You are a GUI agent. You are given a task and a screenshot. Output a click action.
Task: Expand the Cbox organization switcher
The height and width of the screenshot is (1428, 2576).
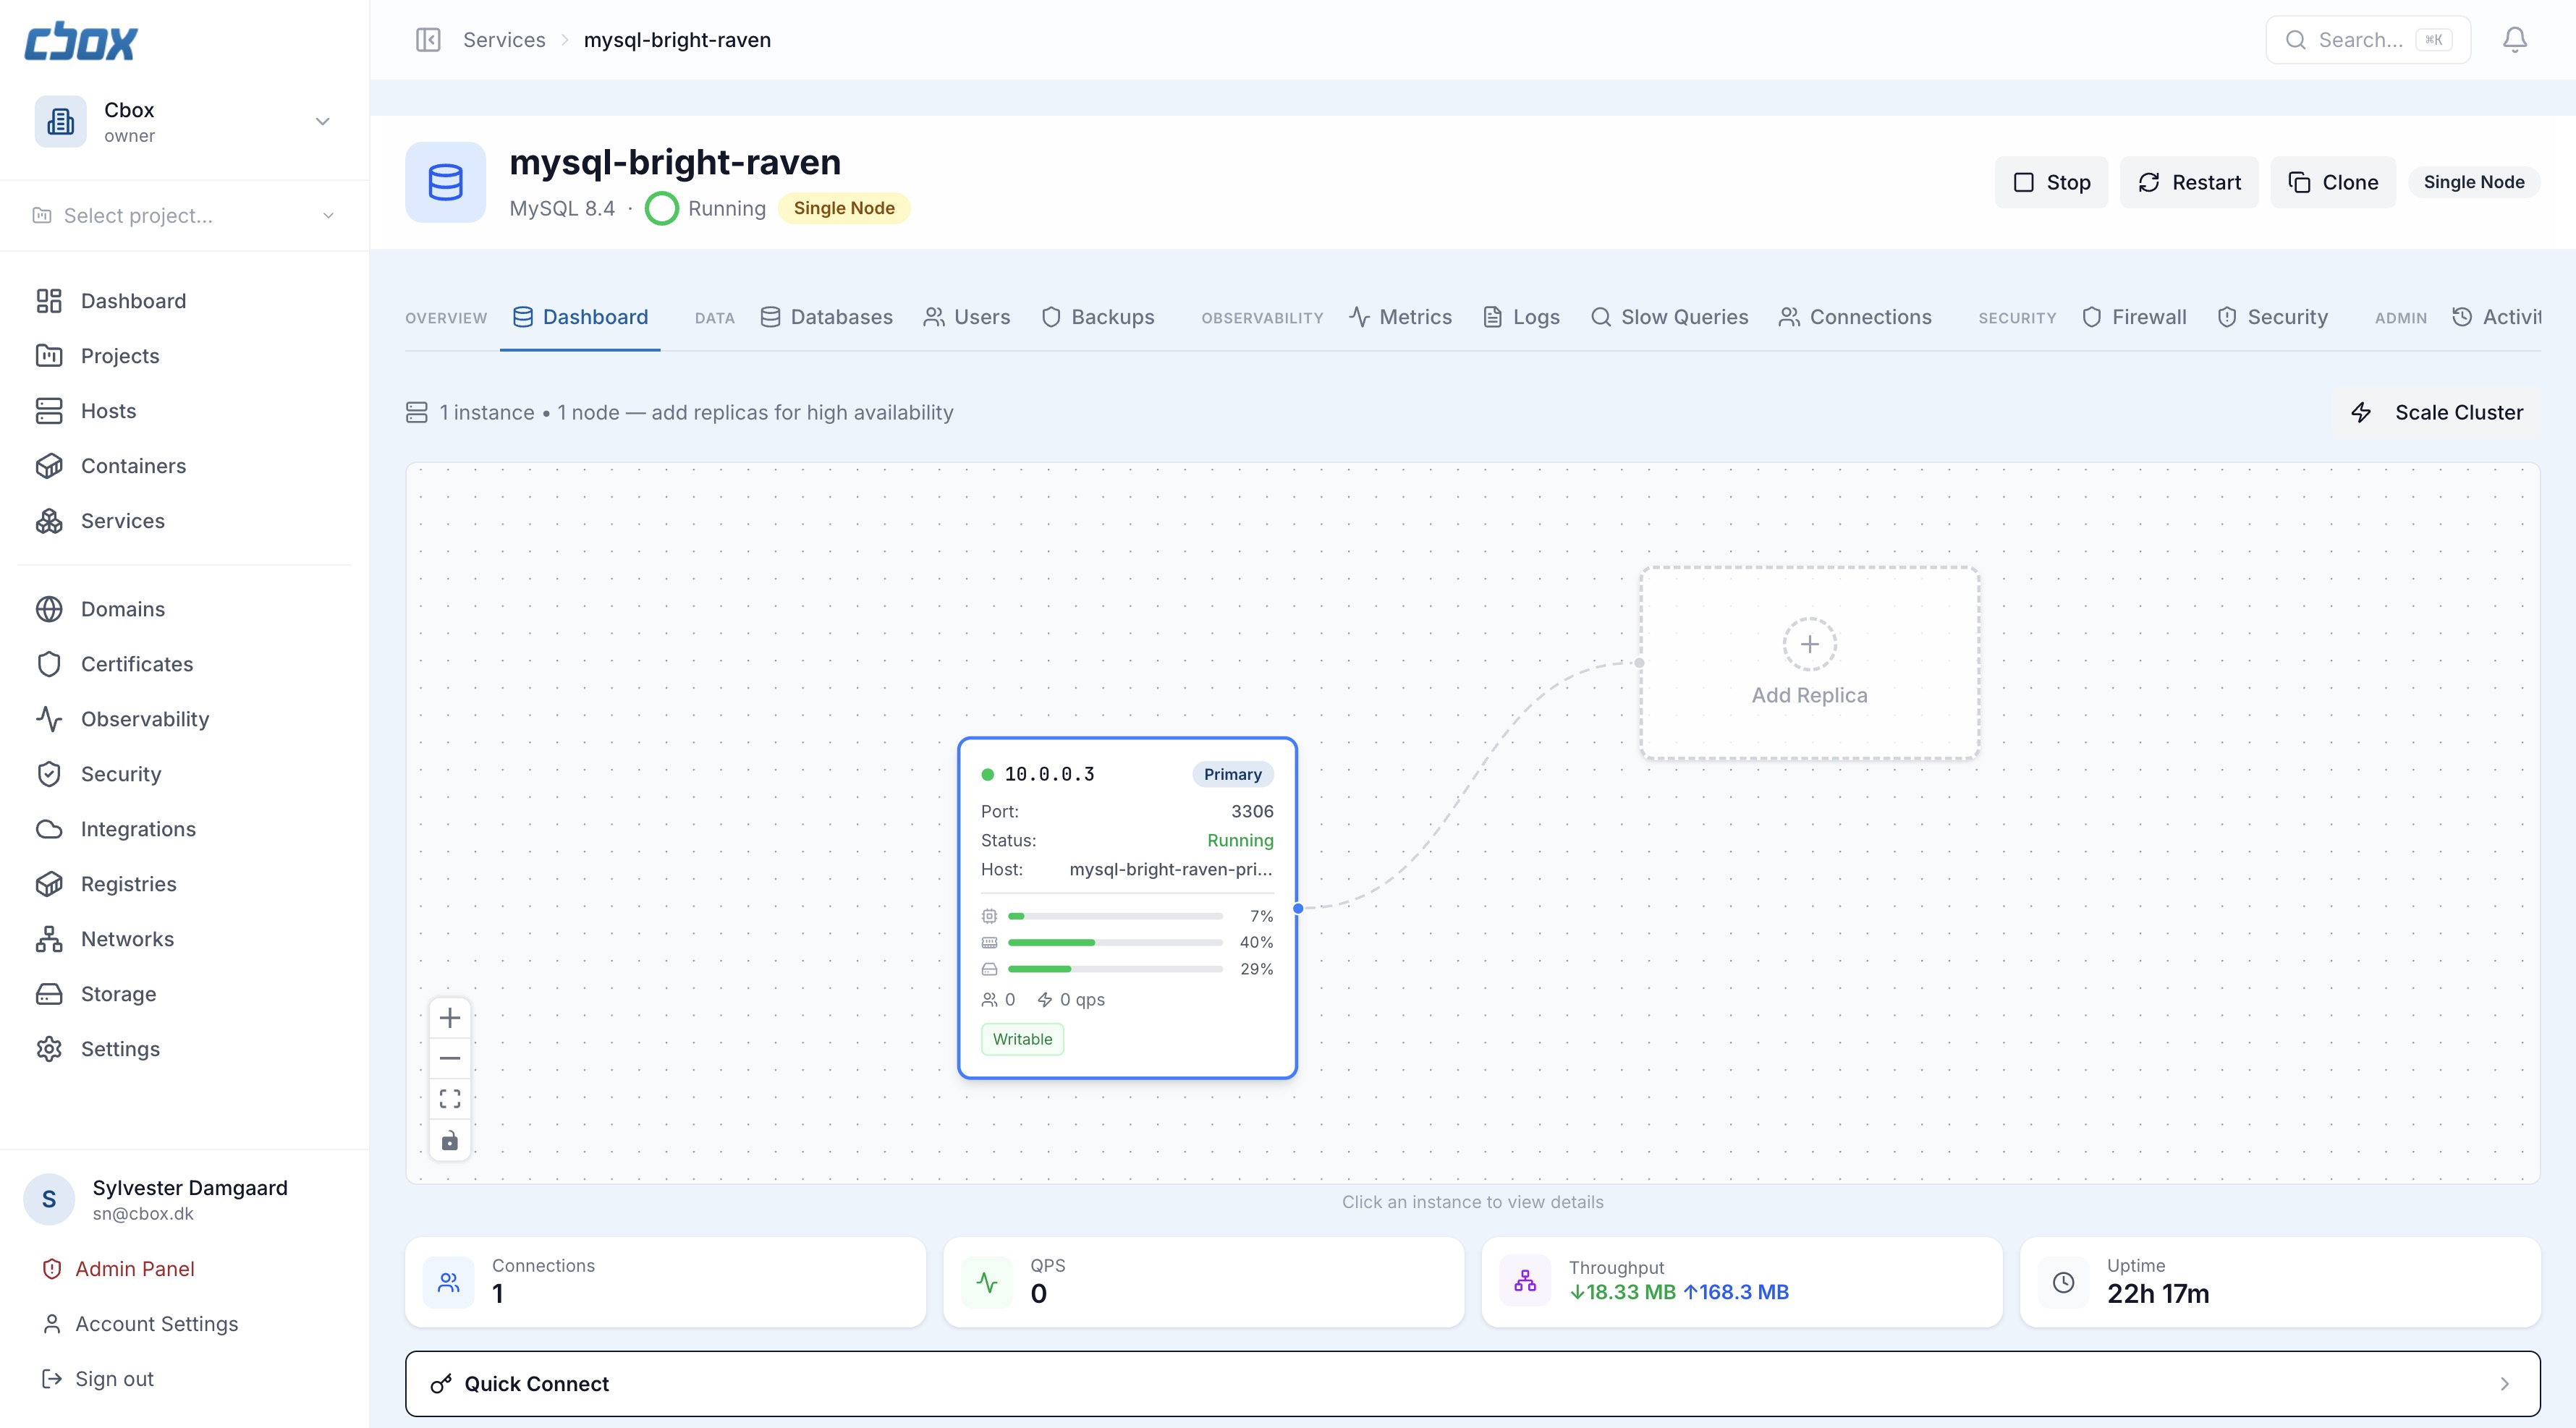click(322, 121)
